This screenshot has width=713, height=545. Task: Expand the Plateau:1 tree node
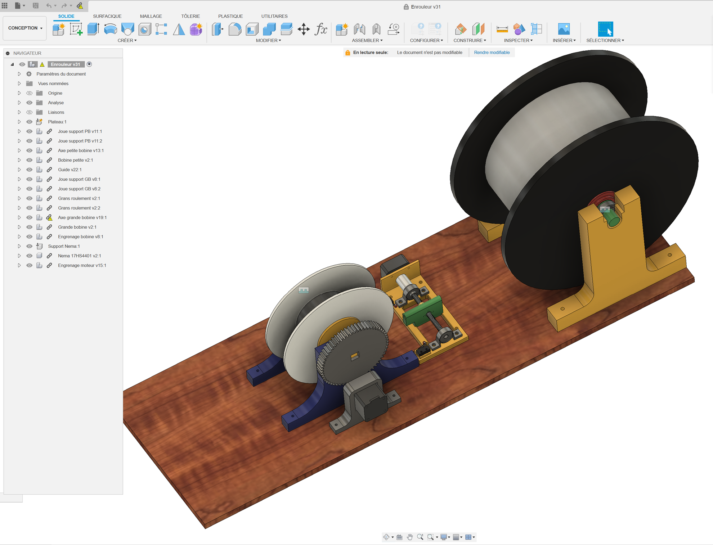tap(19, 122)
